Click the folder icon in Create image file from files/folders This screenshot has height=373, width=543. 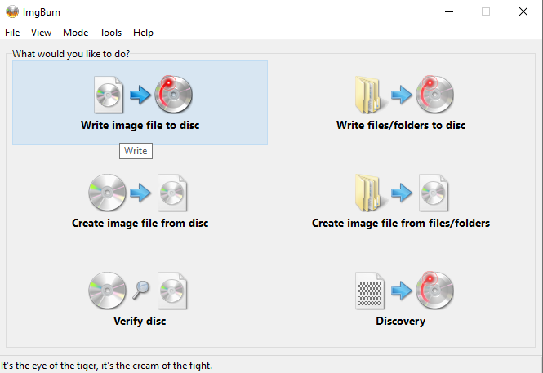tap(370, 193)
